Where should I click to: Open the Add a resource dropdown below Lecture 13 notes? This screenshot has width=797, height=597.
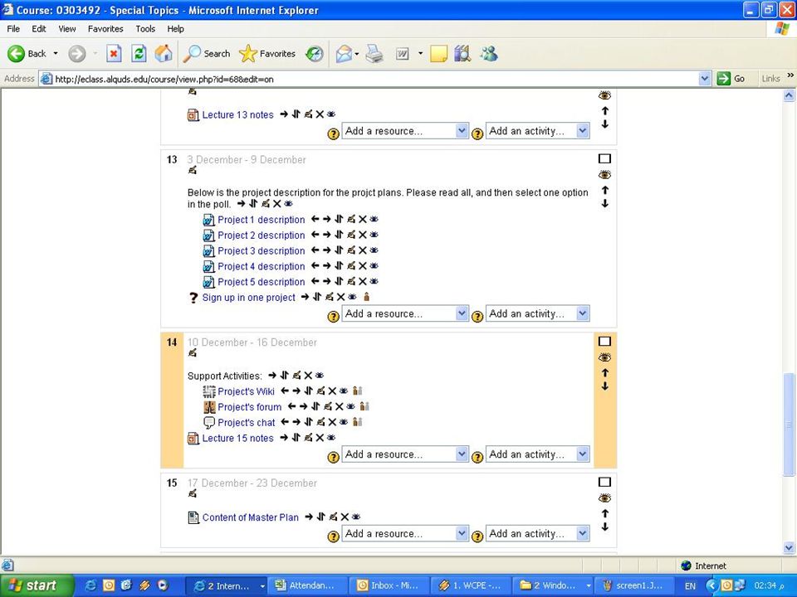[404, 131]
